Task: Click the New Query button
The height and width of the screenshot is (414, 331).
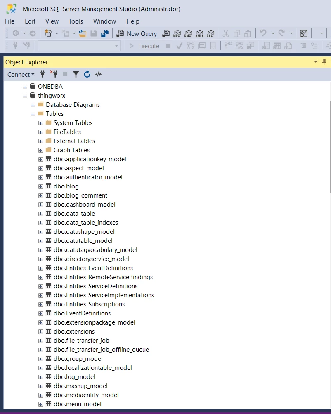Action: pos(137,33)
